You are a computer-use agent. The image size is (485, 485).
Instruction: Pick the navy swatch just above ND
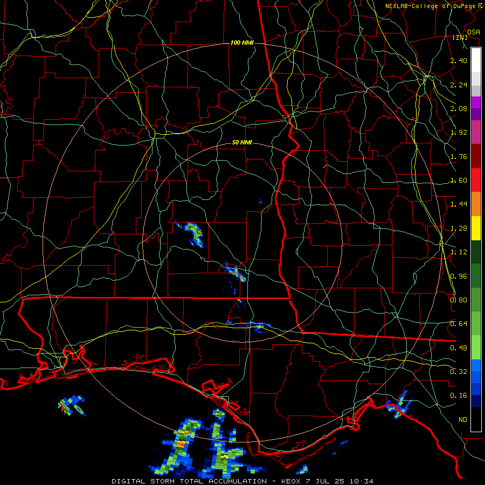click(476, 401)
